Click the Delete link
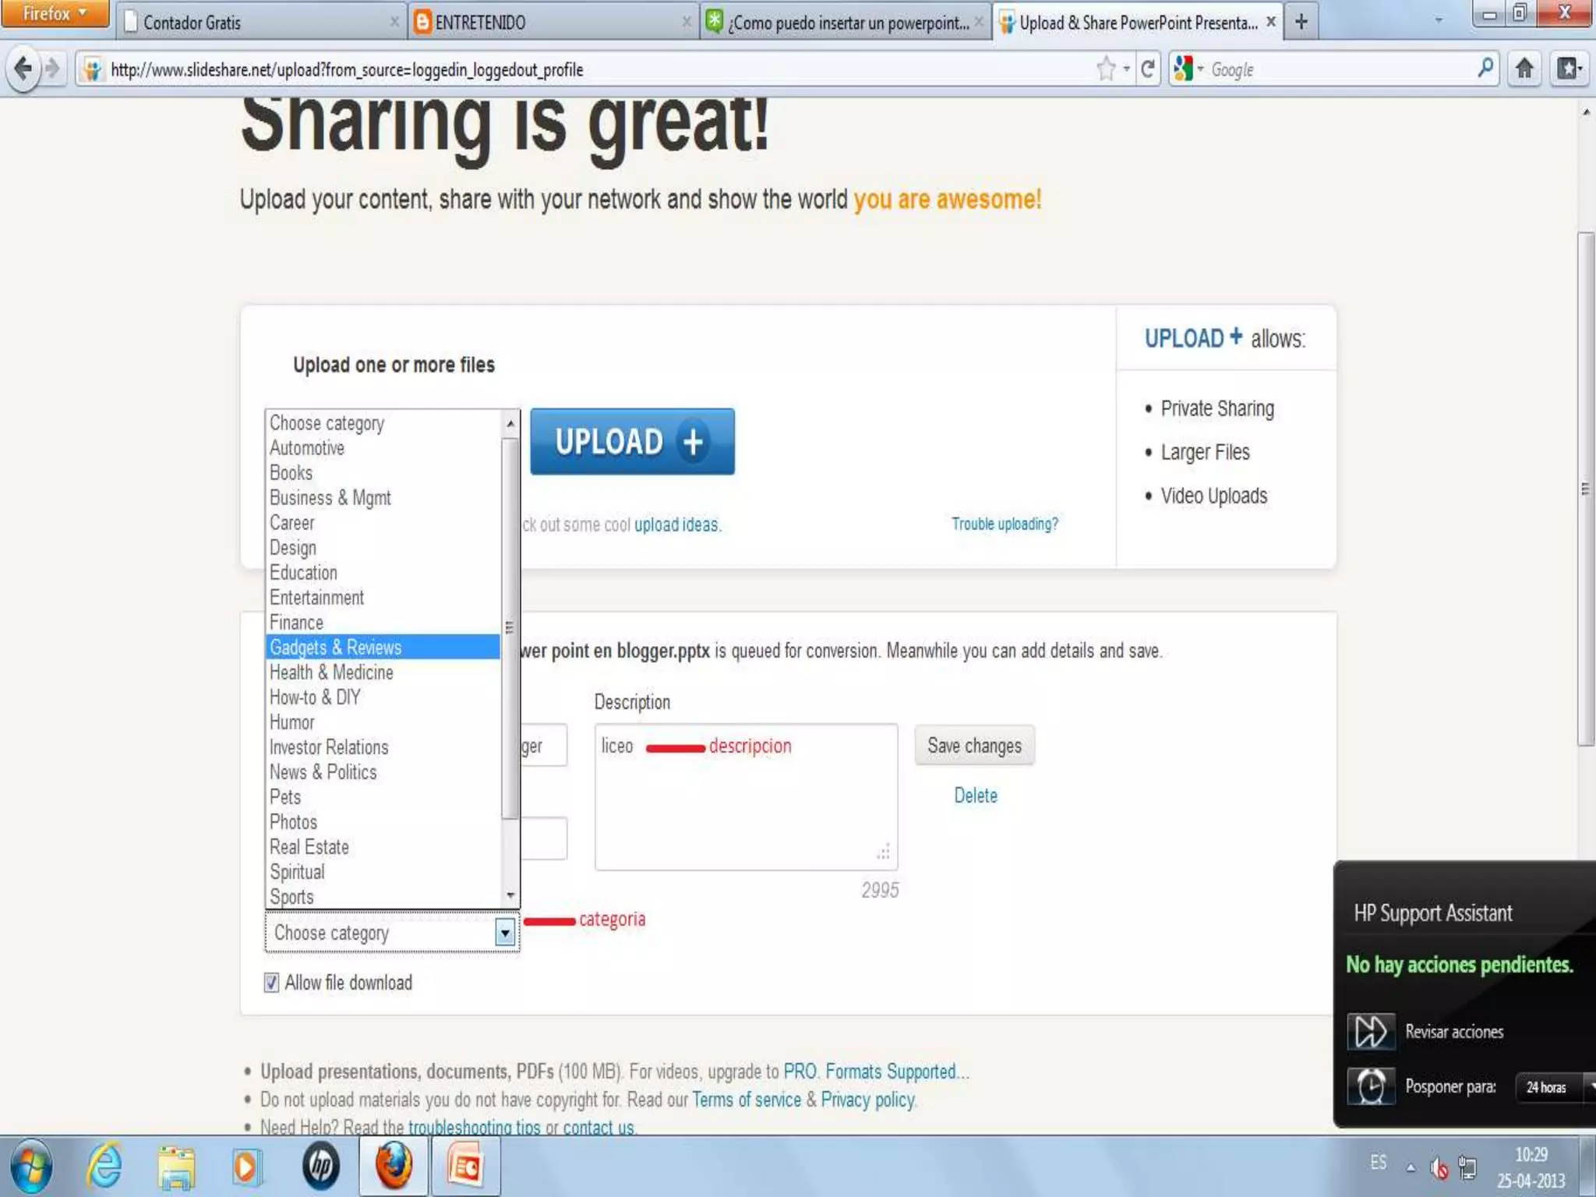1596x1197 pixels. click(976, 796)
